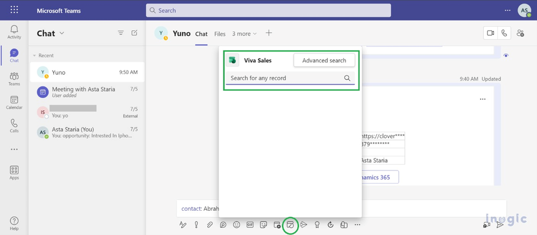Record a video clip
This screenshot has width=537, height=235.
point(486,225)
